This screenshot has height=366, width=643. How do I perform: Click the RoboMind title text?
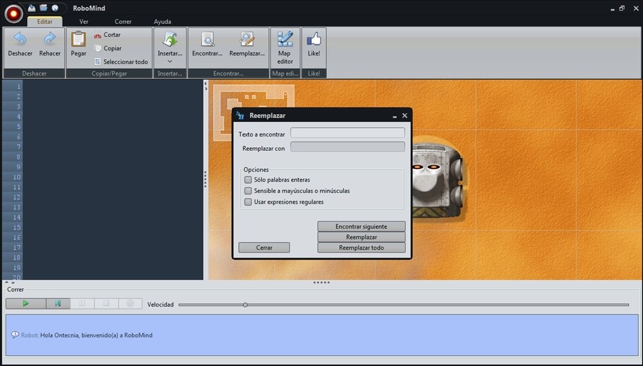tap(89, 8)
